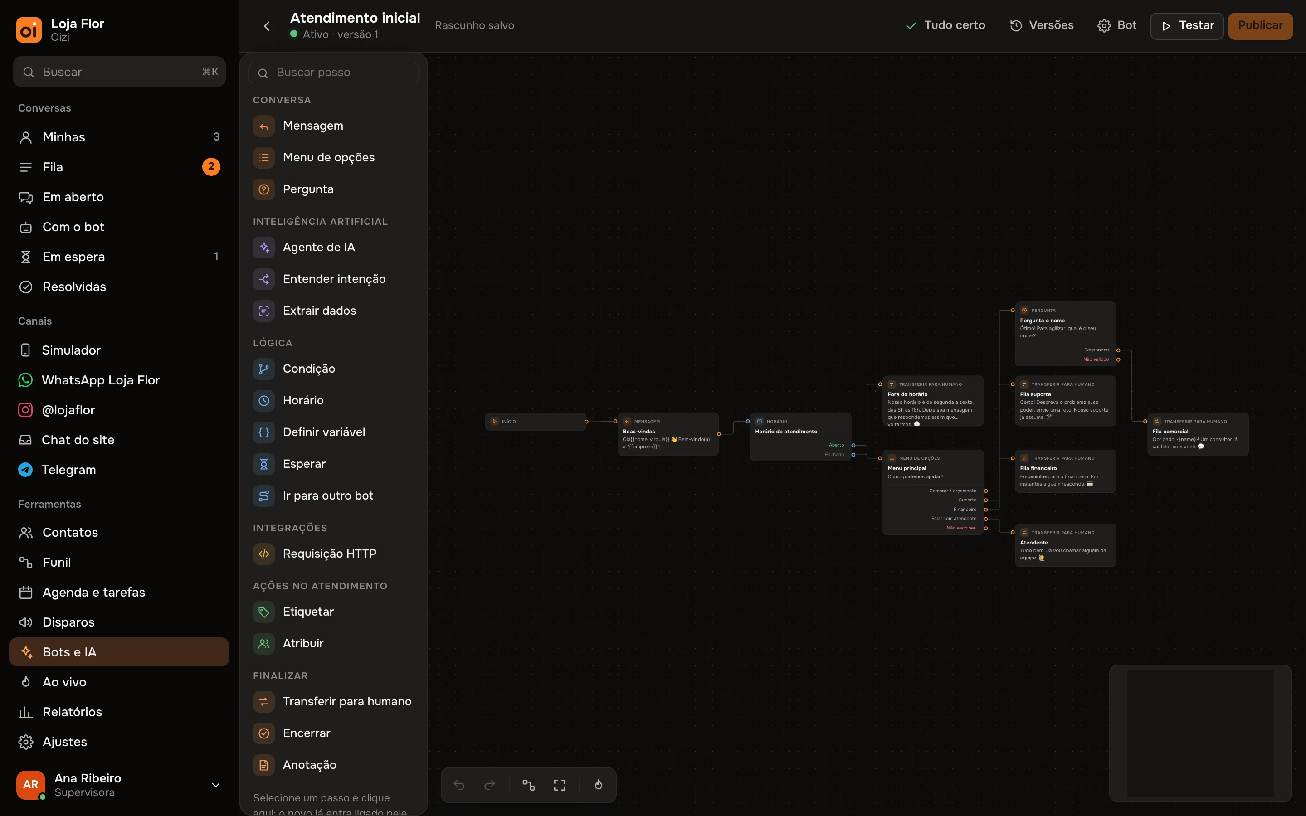The image size is (1306, 816).
Task: Open the Minhas conversations list
Action: click(119, 137)
